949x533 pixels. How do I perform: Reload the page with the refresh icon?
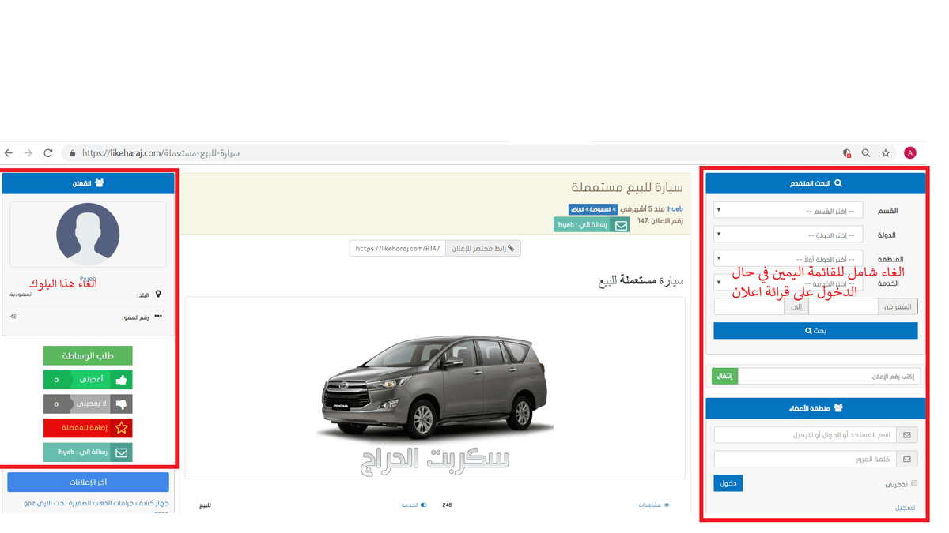click(x=47, y=153)
